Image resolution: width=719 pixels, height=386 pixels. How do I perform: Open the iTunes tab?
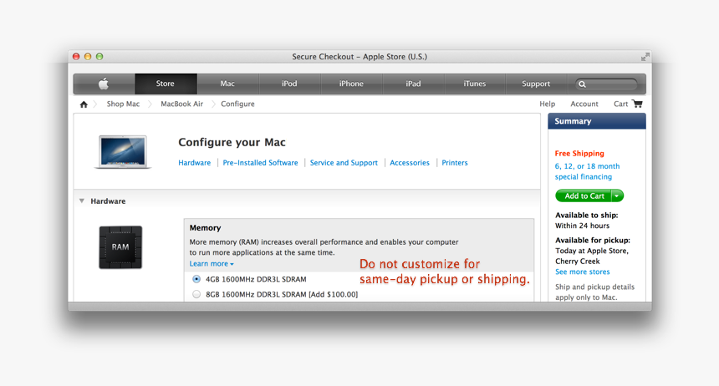(x=475, y=84)
